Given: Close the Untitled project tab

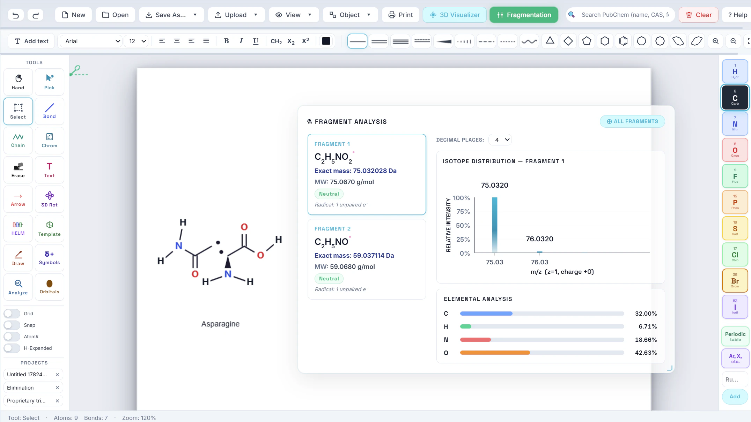Looking at the screenshot, I should (x=57, y=375).
